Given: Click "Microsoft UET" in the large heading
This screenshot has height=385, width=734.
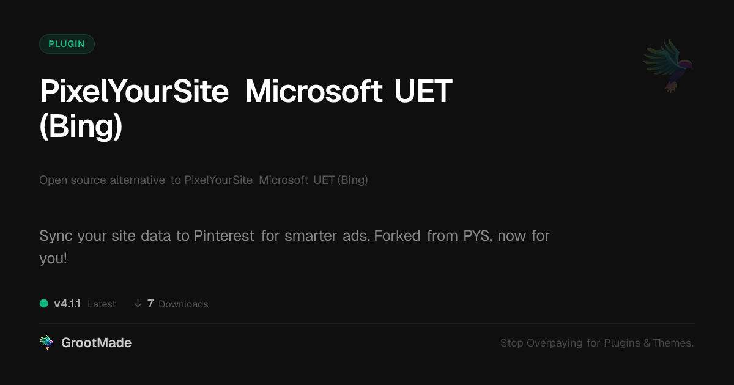Looking at the screenshot, I should point(348,92).
